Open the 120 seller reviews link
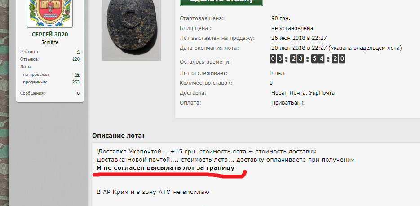Image resolution: width=420 pixels, height=206 pixels. 76,59
